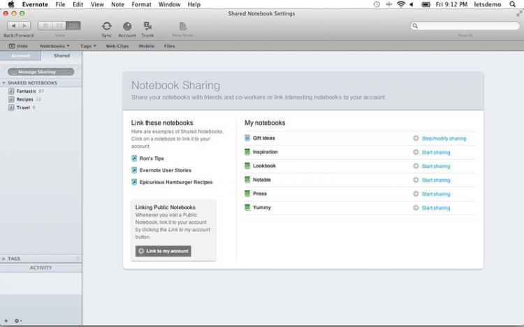
Task: Go forward with the Forward arrow
Action: 24,26
